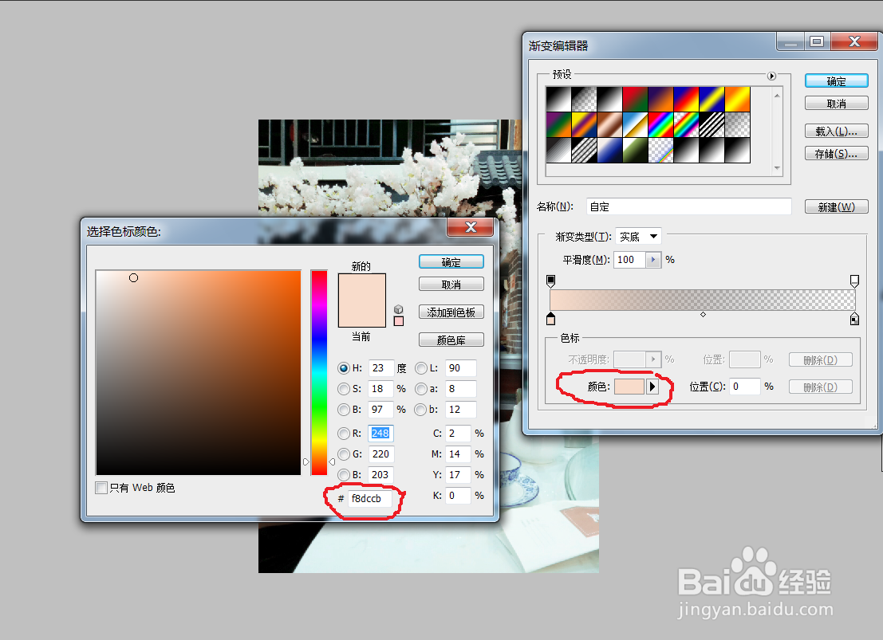Choose the white-to-dark-blue gradient preset
The image size is (883, 640).
(610, 150)
